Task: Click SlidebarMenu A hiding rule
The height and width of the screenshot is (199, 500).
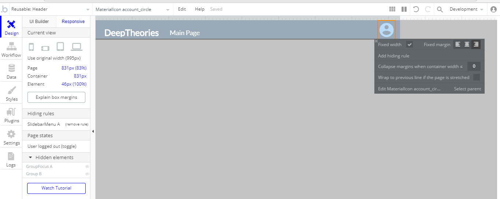Action: pyautogui.click(x=44, y=124)
